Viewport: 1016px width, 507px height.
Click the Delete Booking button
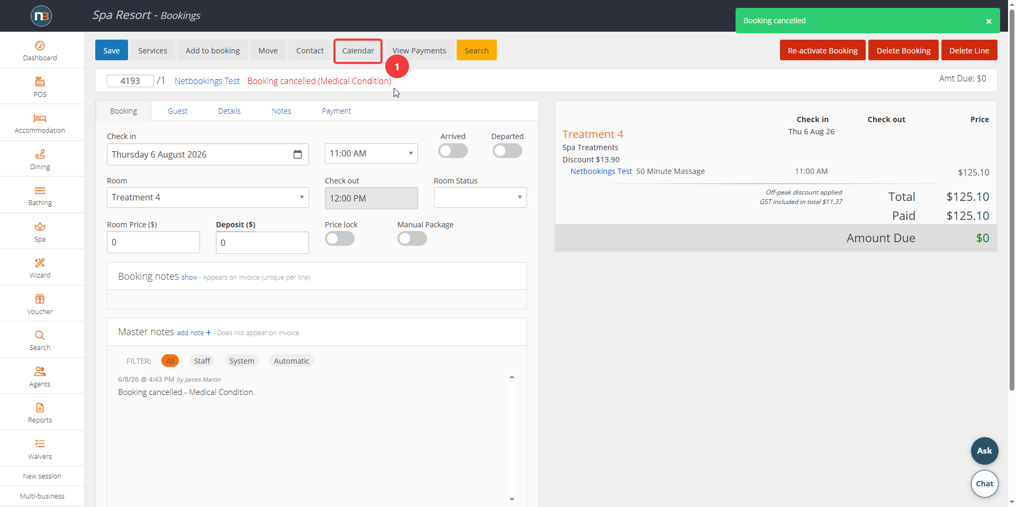coord(903,50)
